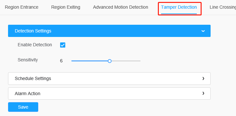Viewport: 236px width, 116px height.
Task: Collapse Detection Settings using the down chevron
Action: pyautogui.click(x=203, y=31)
